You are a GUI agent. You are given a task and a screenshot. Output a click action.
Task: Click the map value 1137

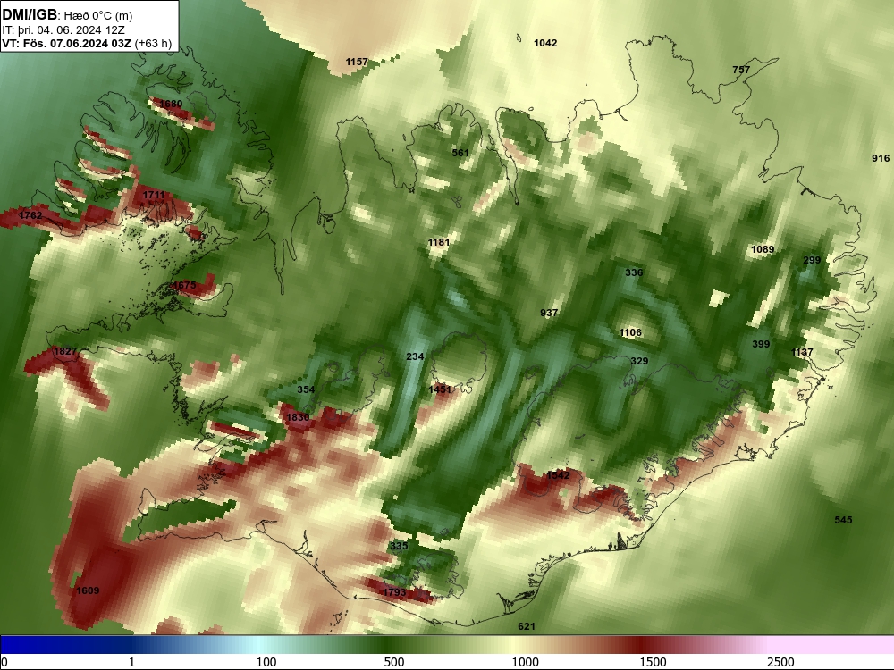coord(802,351)
